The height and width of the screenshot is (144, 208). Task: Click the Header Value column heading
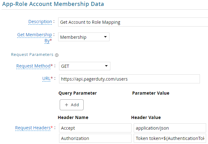click(x=146, y=117)
